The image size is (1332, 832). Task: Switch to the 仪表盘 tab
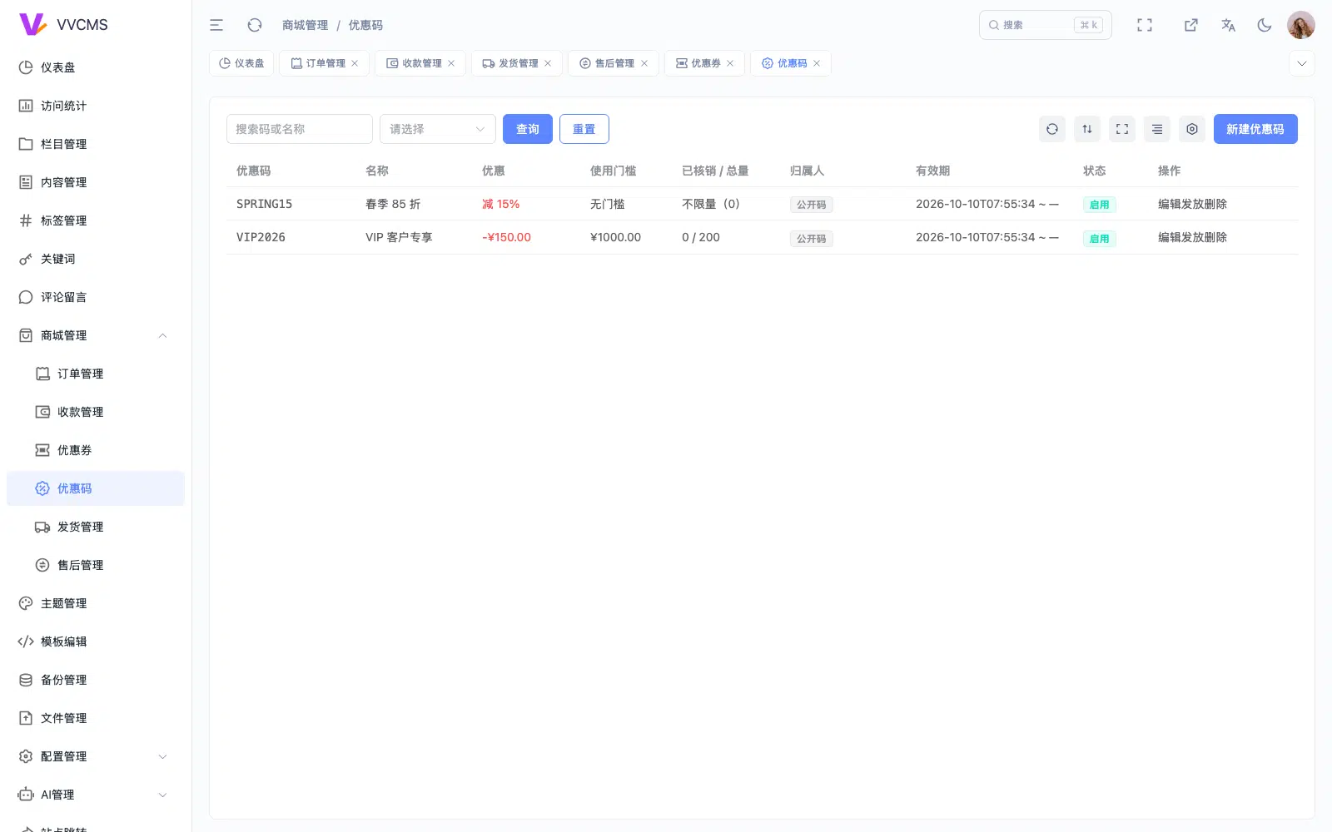click(x=241, y=63)
